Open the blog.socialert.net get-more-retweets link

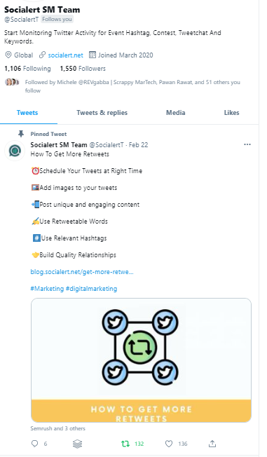click(x=82, y=272)
